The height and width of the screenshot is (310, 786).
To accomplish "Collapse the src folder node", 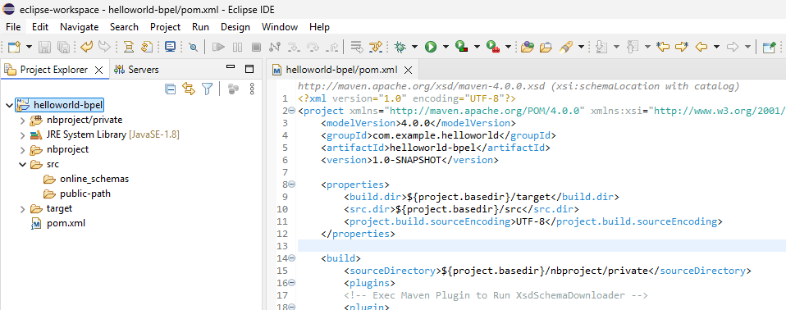I will pos(22,164).
